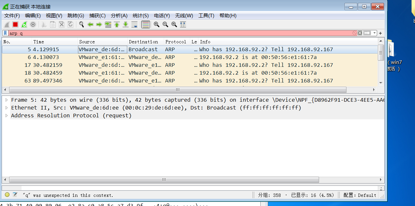The image size is (415, 206).
Task: Toggle auto-scroll during live capture
Action: 134,24
